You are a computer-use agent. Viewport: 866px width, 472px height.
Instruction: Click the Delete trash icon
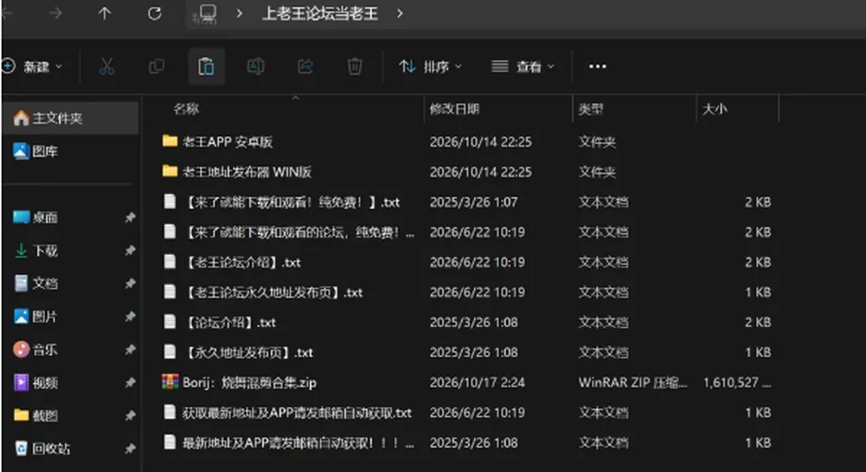click(x=355, y=67)
